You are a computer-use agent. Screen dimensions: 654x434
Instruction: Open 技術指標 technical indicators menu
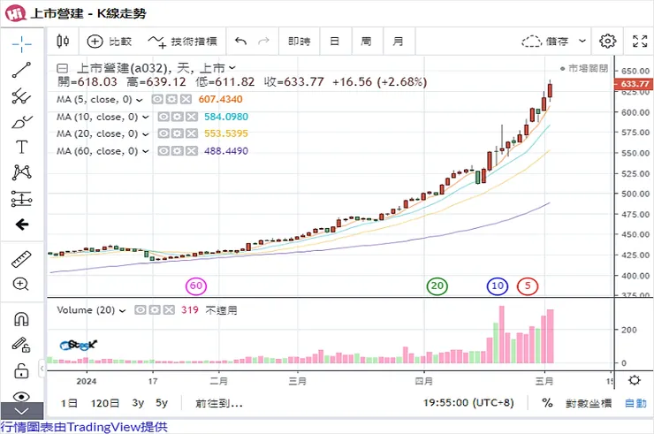[182, 42]
